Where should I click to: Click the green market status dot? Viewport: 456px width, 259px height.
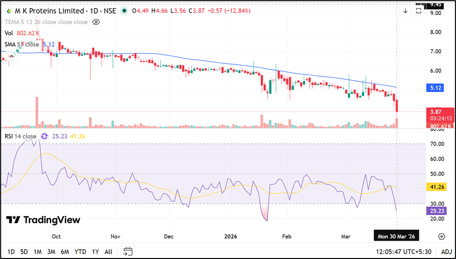[125, 11]
